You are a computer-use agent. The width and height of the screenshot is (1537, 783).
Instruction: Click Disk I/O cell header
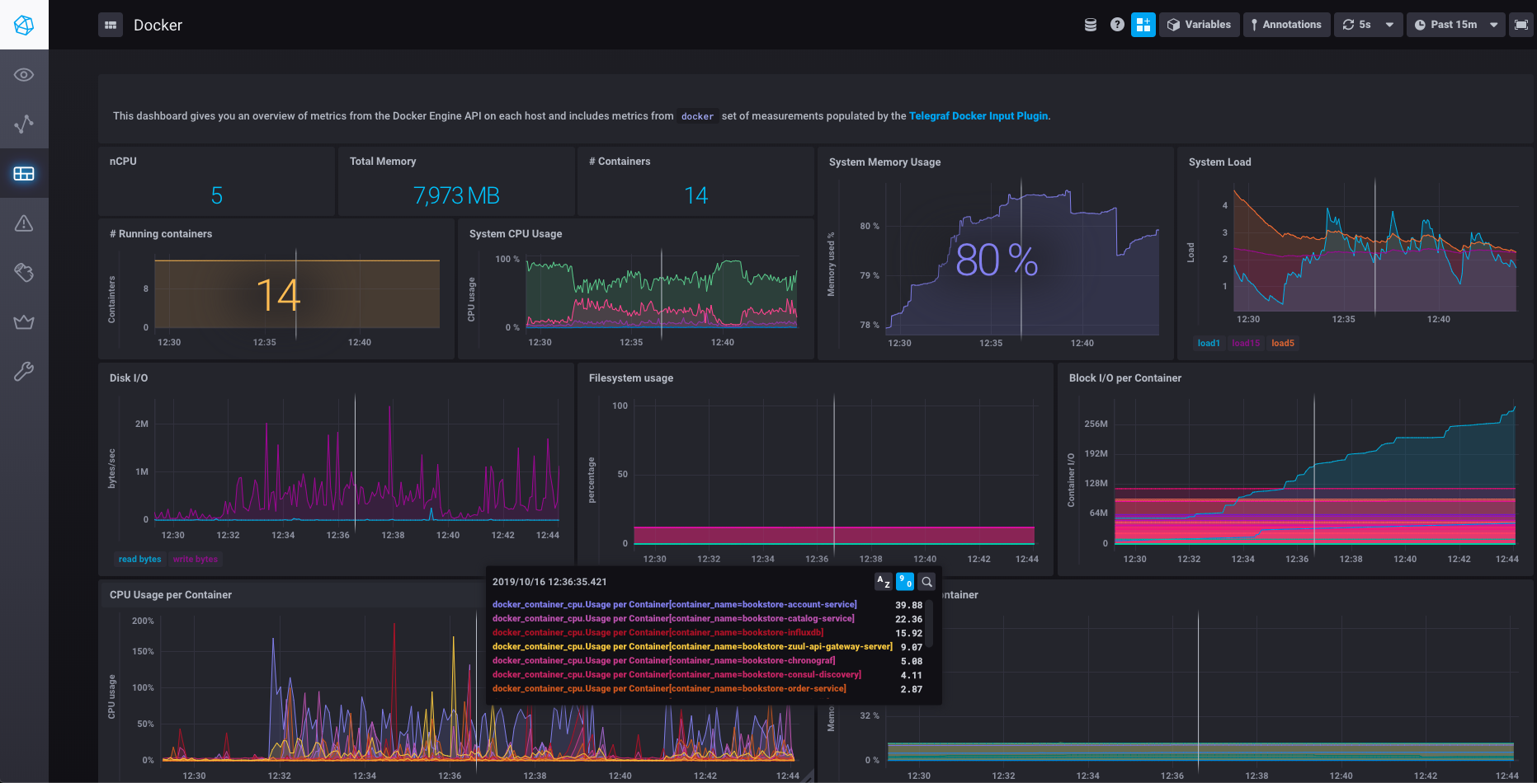tap(129, 378)
